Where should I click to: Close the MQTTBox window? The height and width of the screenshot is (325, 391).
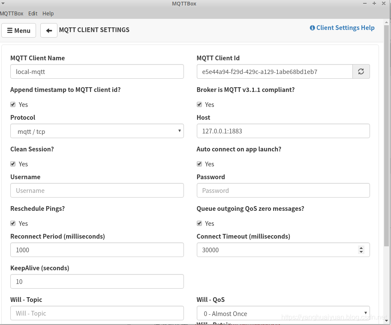click(384, 3)
